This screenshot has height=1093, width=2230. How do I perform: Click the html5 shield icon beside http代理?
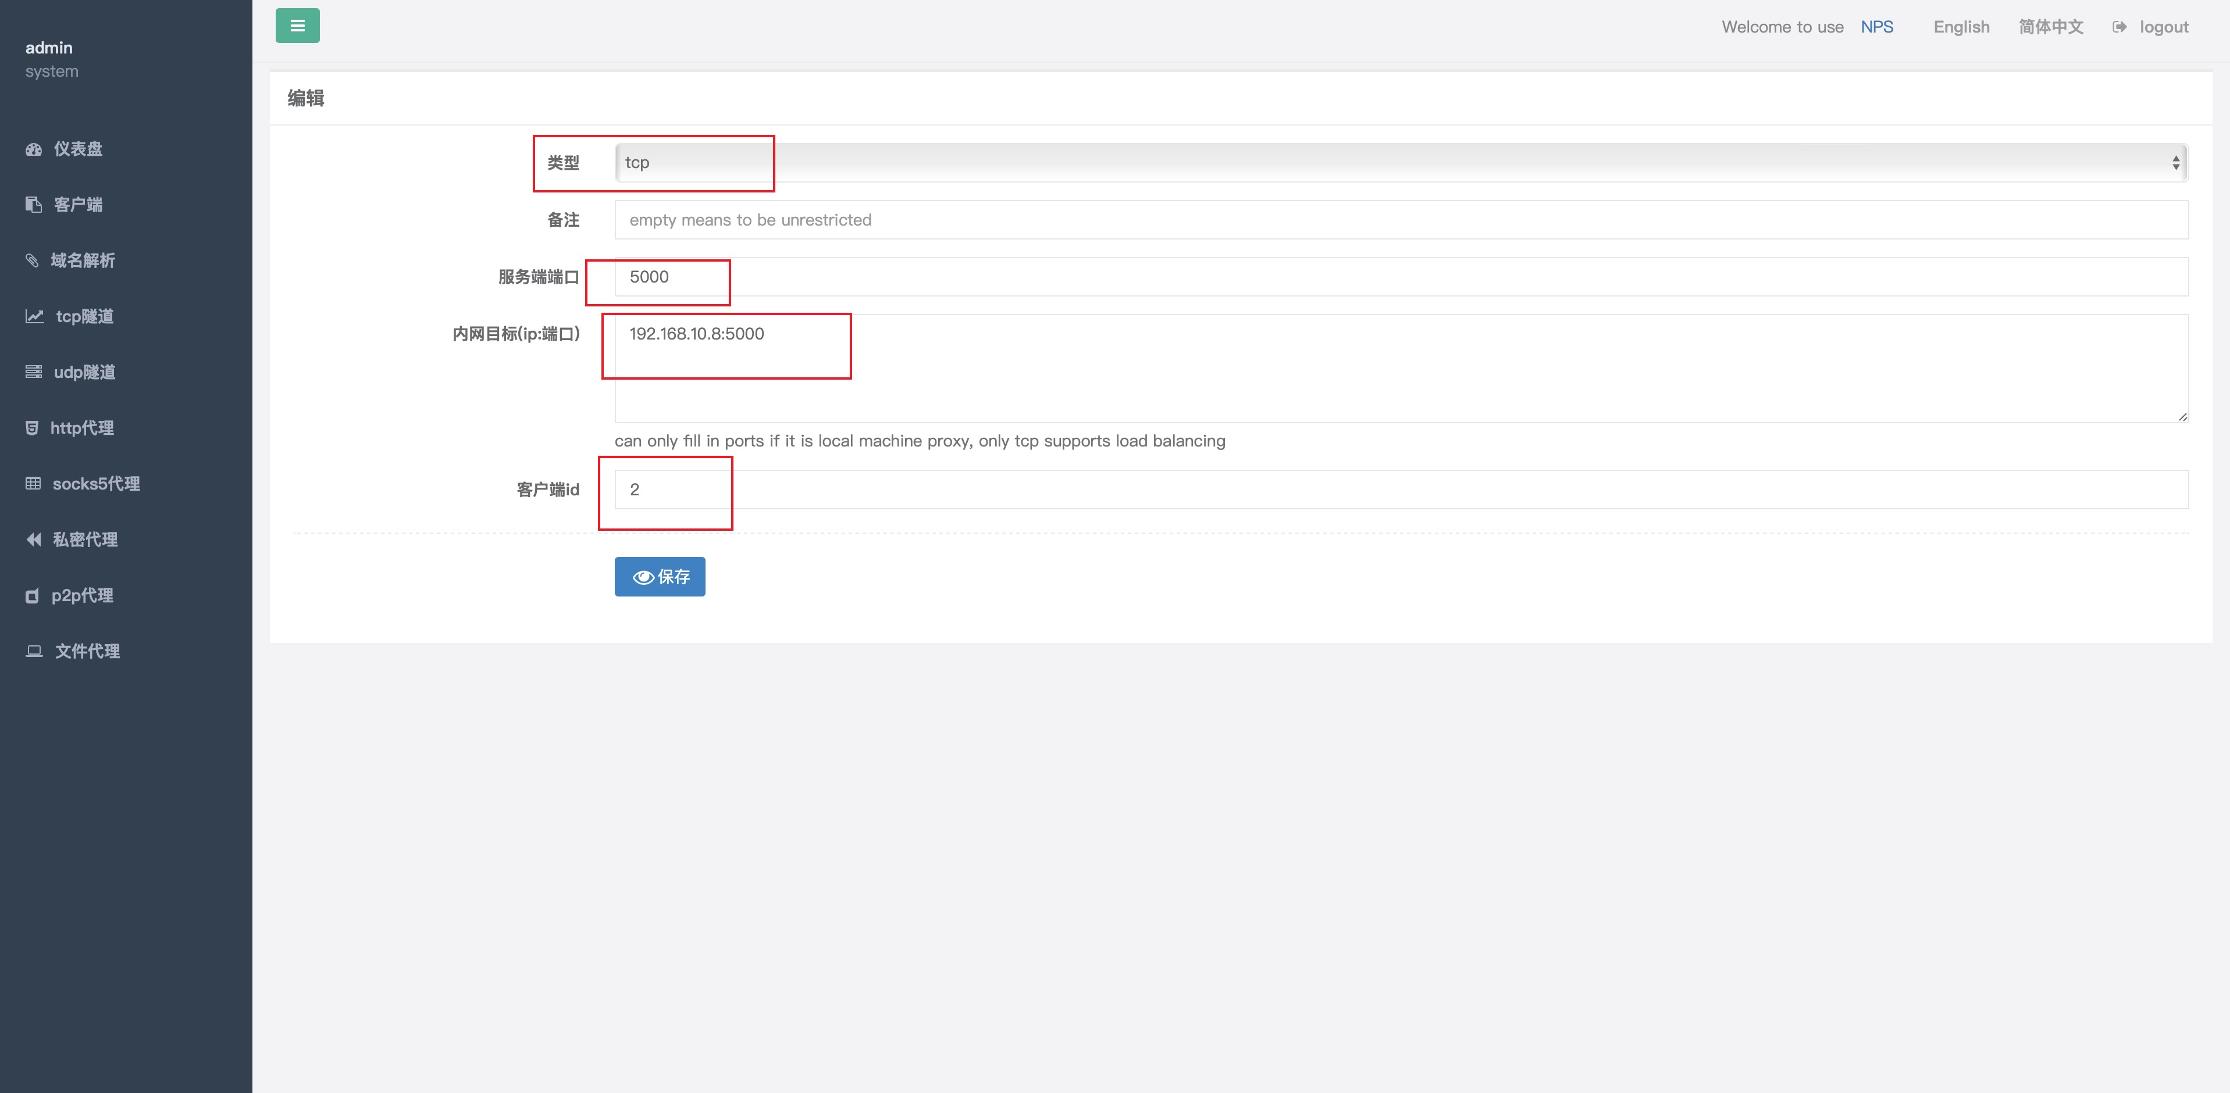click(x=32, y=427)
